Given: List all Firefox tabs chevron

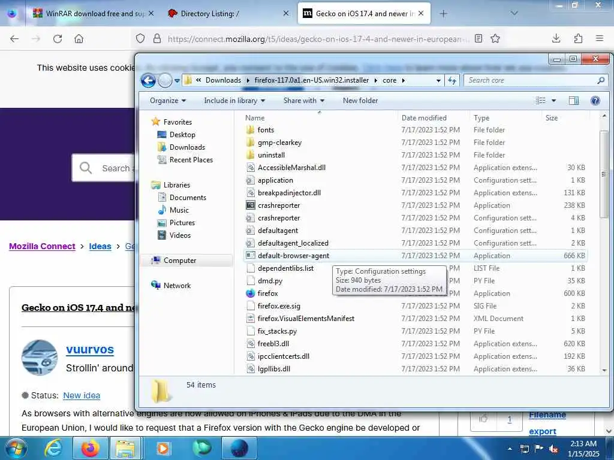Looking at the screenshot, I should [x=514, y=13].
